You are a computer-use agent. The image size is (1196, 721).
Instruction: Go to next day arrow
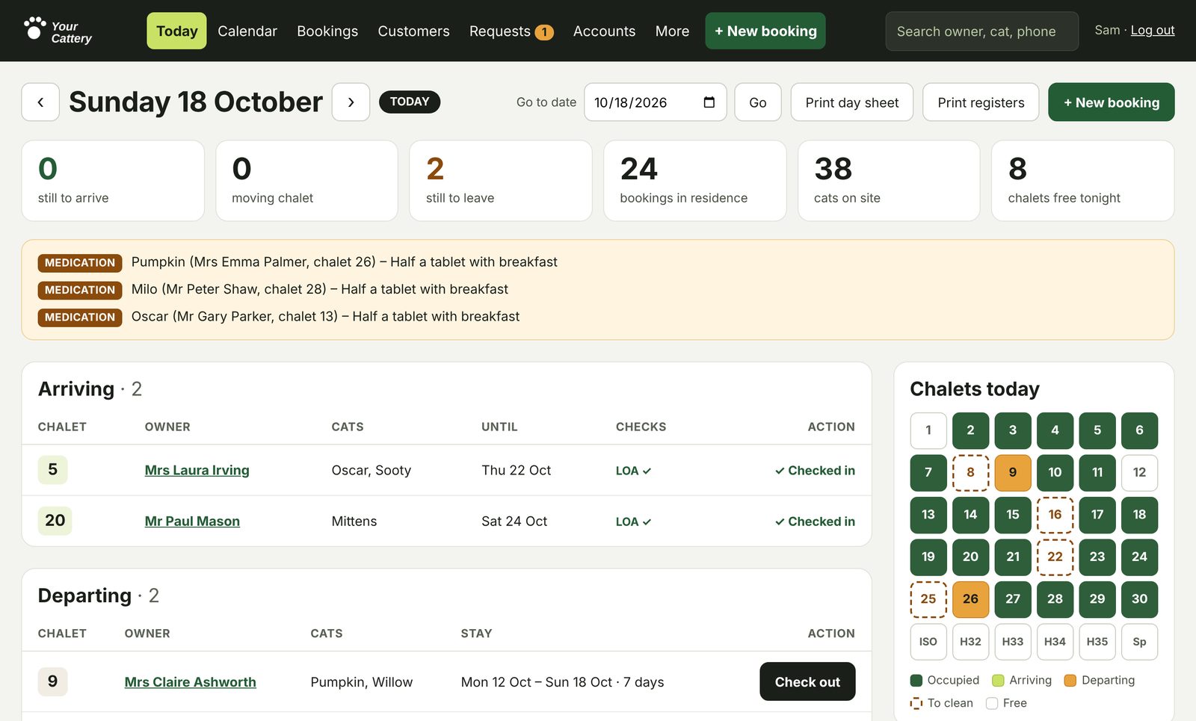(x=351, y=102)
